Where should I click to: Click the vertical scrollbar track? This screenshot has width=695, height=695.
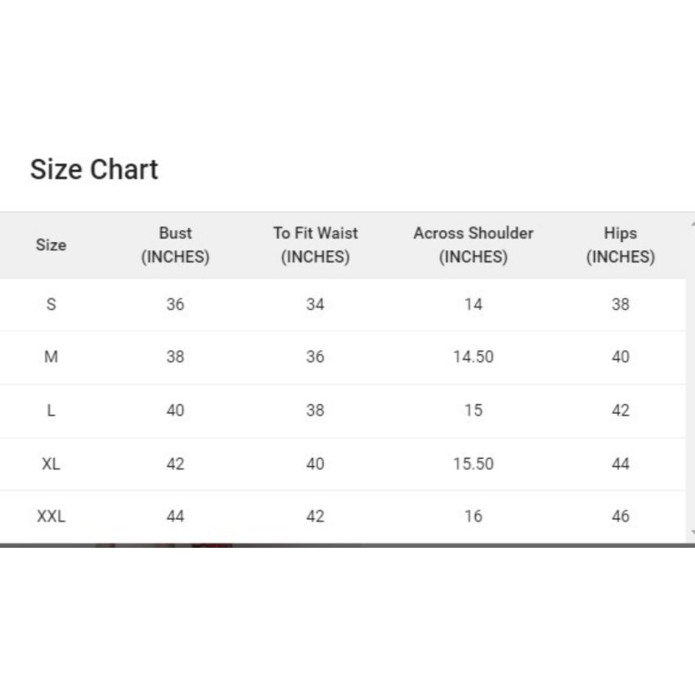691,378
